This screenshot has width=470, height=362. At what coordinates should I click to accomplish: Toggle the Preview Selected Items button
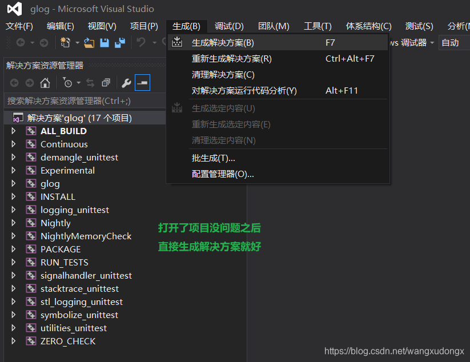coord(142,83)
